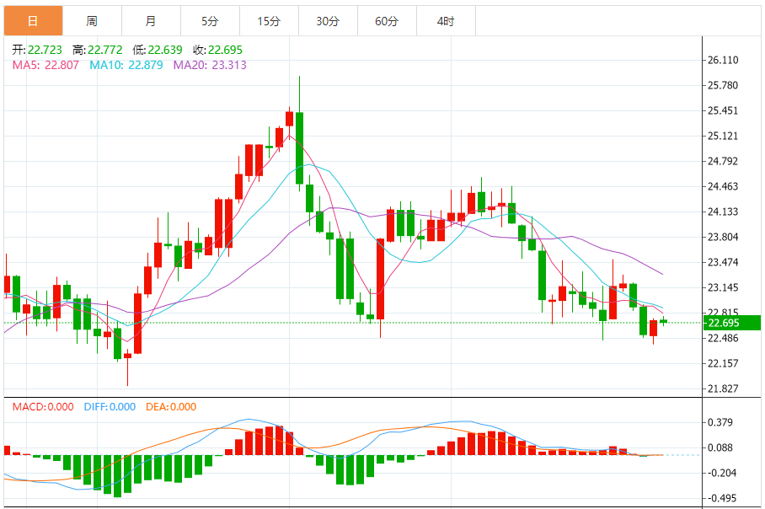
Task: Click the DIFF:0.000 label
Action: click(110, 407)
